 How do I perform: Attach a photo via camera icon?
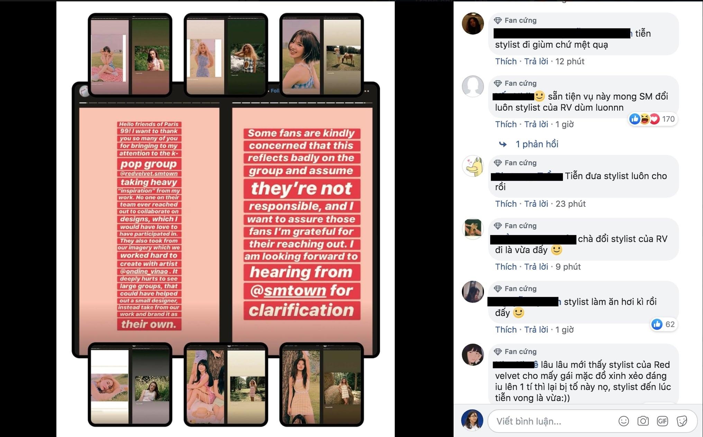point(643,421)
